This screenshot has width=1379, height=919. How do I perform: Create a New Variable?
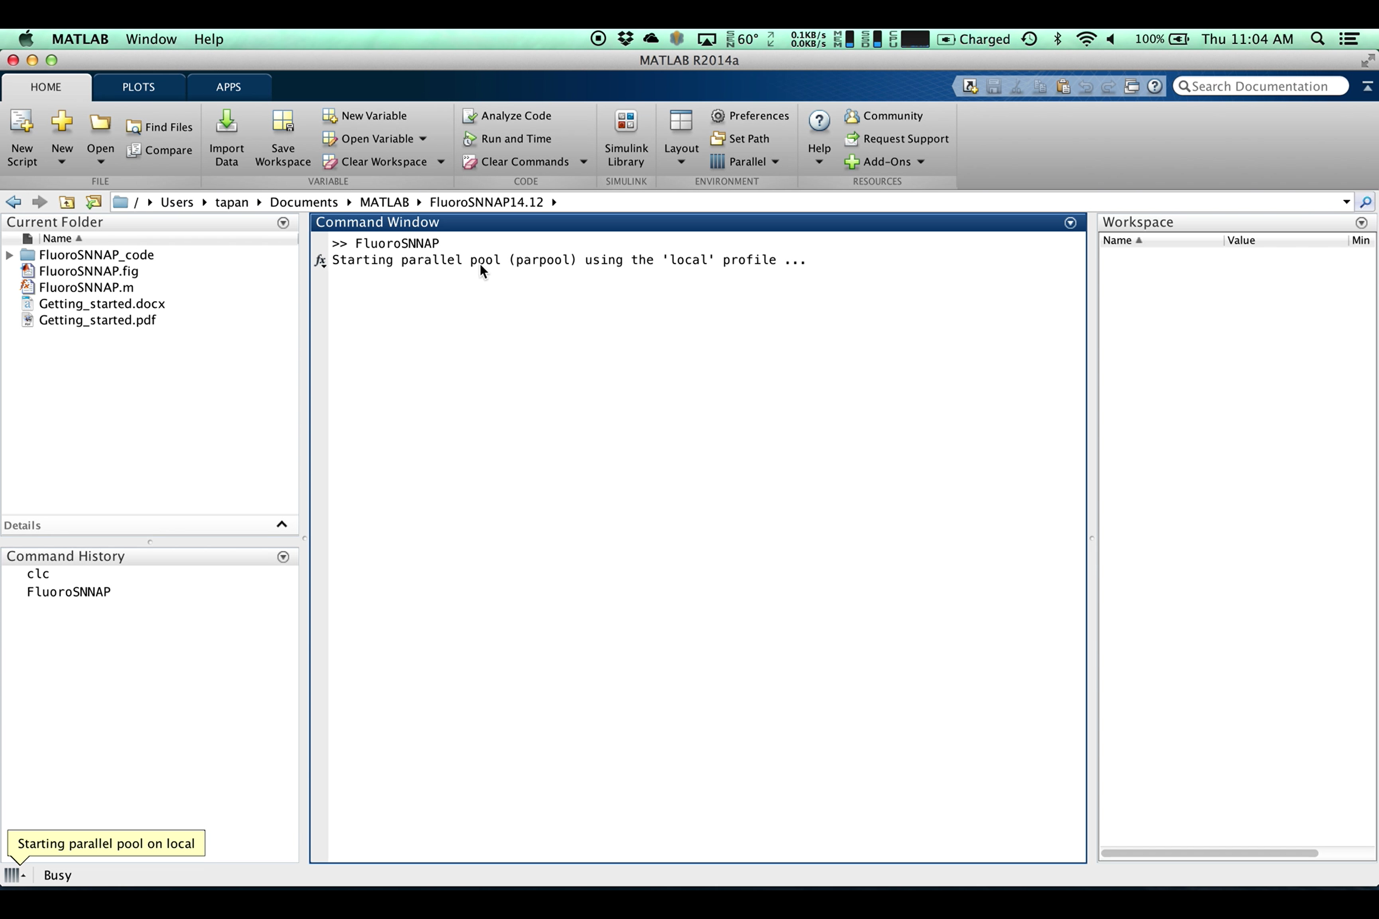365,115
